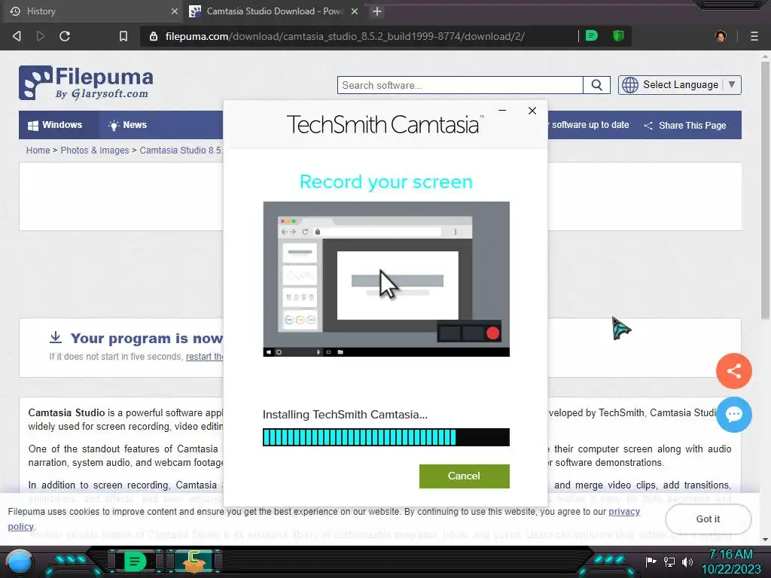Screen dimensions: 771x578
Task: Open the blue floating chat button
Action: [x=733, y=415]
